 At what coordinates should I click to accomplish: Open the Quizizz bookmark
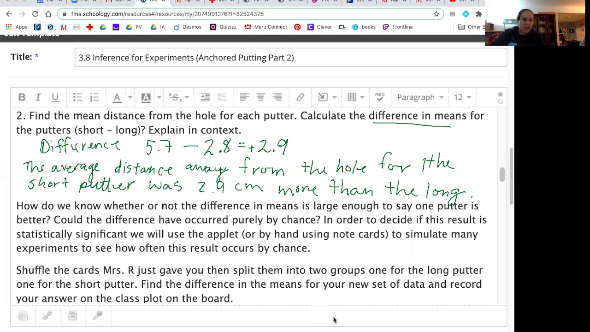223,27
